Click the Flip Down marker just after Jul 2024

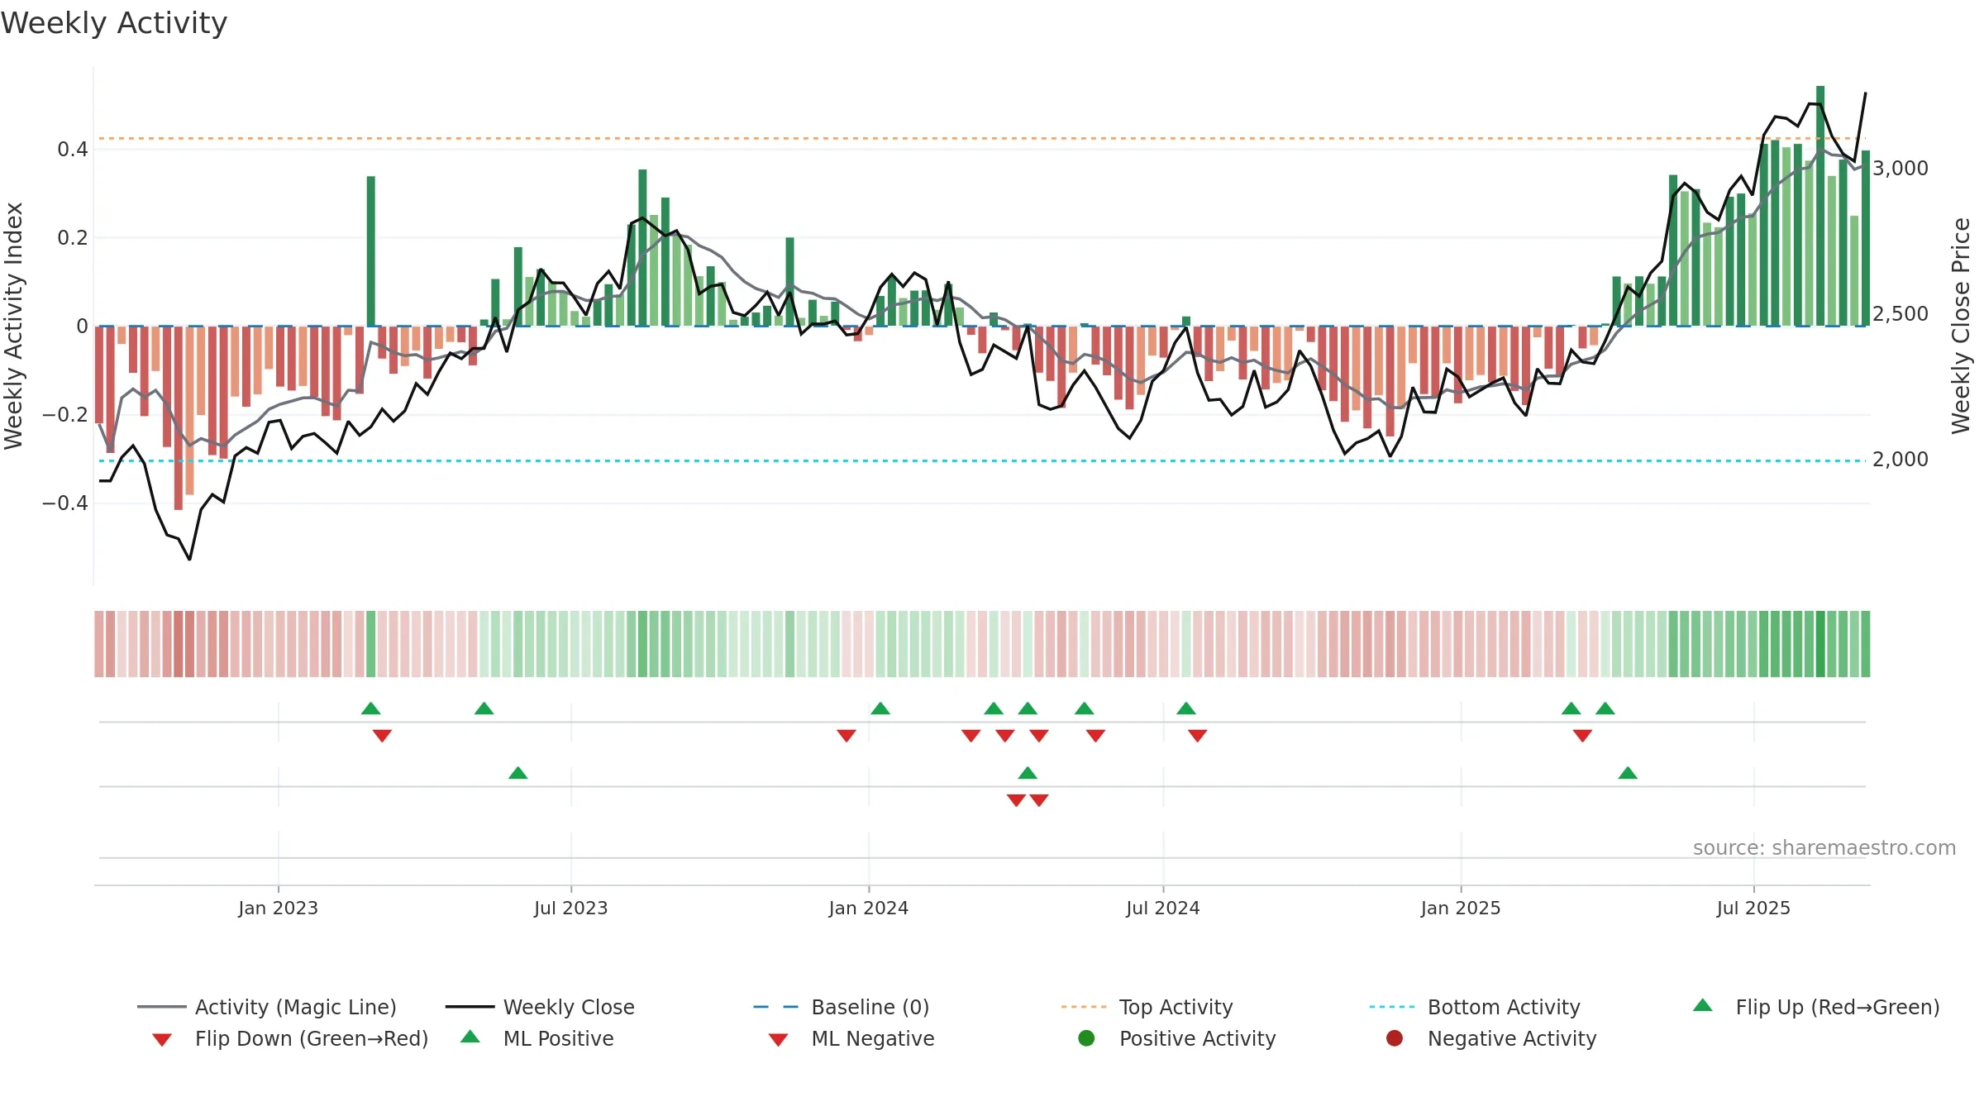(x=1198, y=736)
